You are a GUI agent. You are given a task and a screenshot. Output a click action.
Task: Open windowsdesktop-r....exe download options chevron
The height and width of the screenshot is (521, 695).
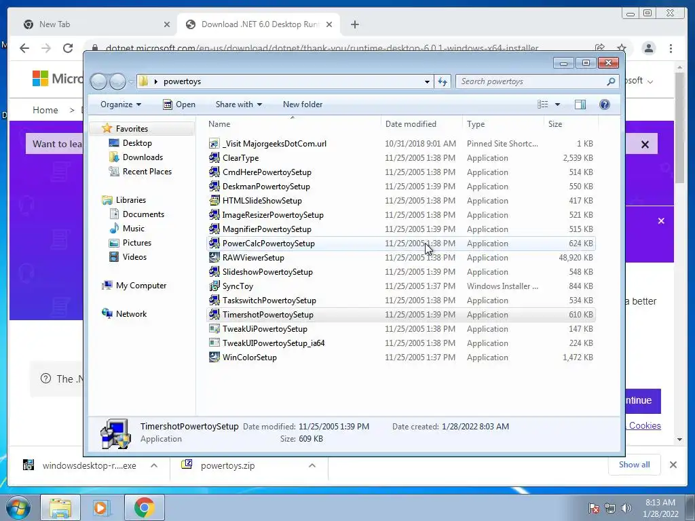pyautogui.click(x=154, y=465)
